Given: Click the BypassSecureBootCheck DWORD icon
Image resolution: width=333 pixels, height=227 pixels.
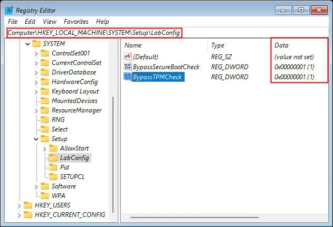Looking at the screenshot, I should (x=127, y=67).
